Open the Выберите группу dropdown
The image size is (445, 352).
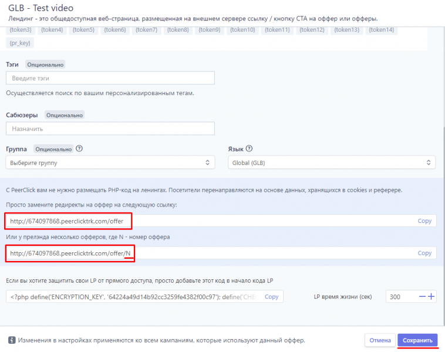click(110, 162)
